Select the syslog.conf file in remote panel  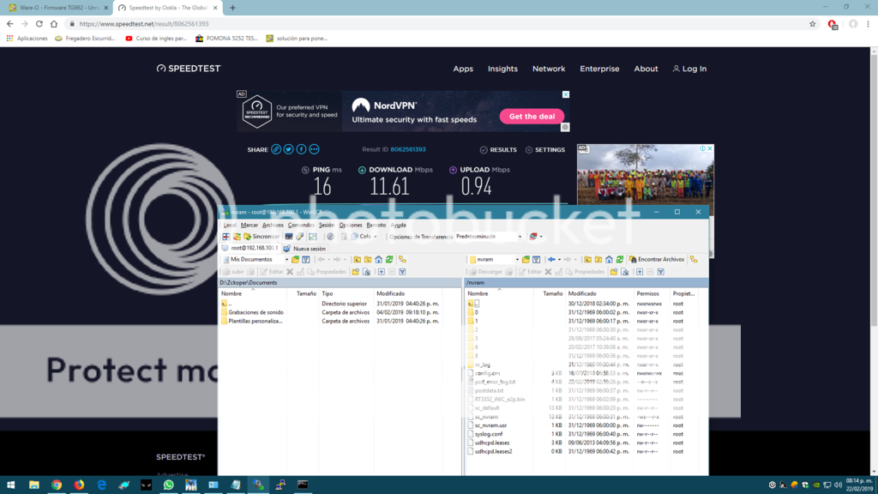[x=490, y=434]
